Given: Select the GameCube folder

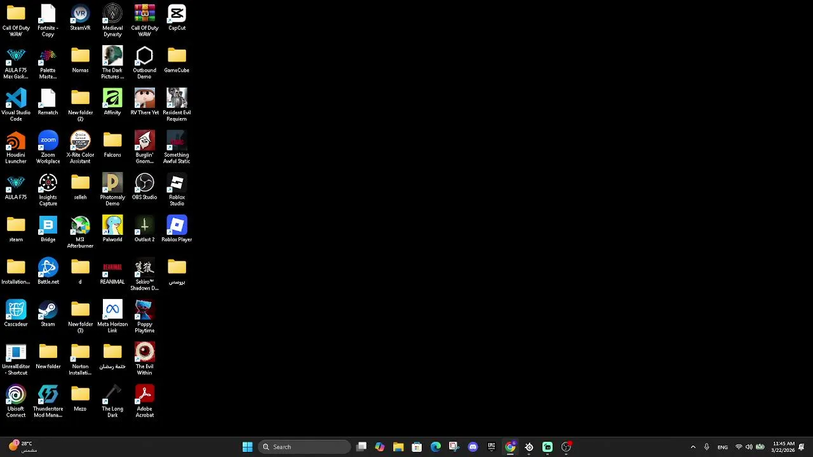Looking at the screenshot, I should (x=177, y=60).
